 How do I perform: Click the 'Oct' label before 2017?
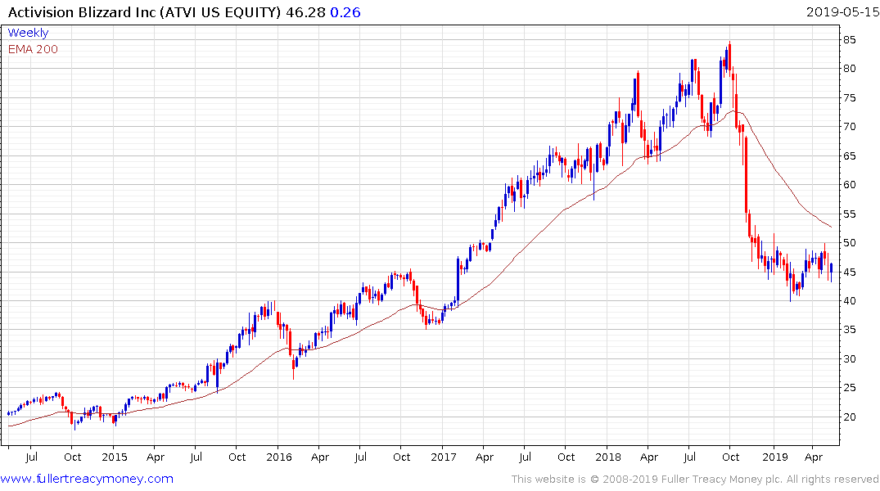coord(401,457)
